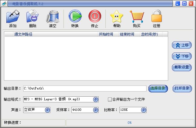Click the Clear (清空) trash bin icon
The image size is (196, 128).
coord(53,17)
